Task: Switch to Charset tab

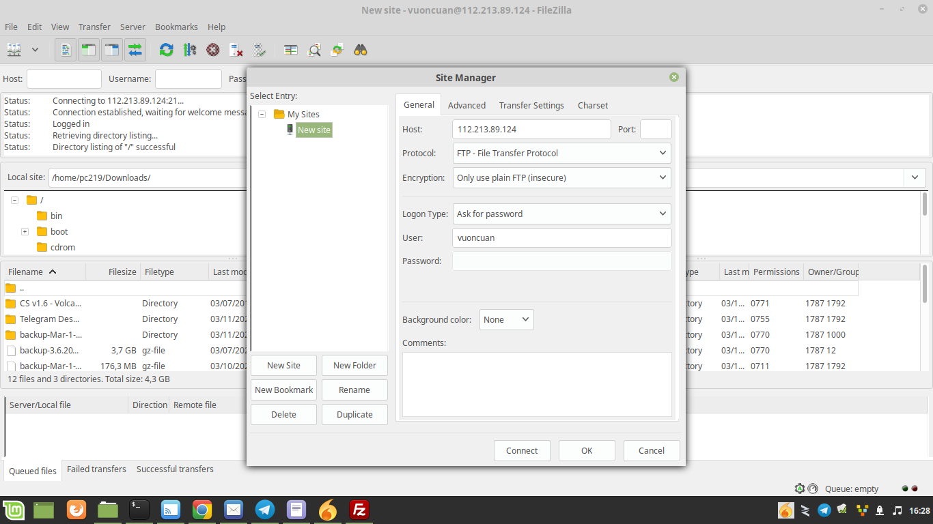Action: 593,105
